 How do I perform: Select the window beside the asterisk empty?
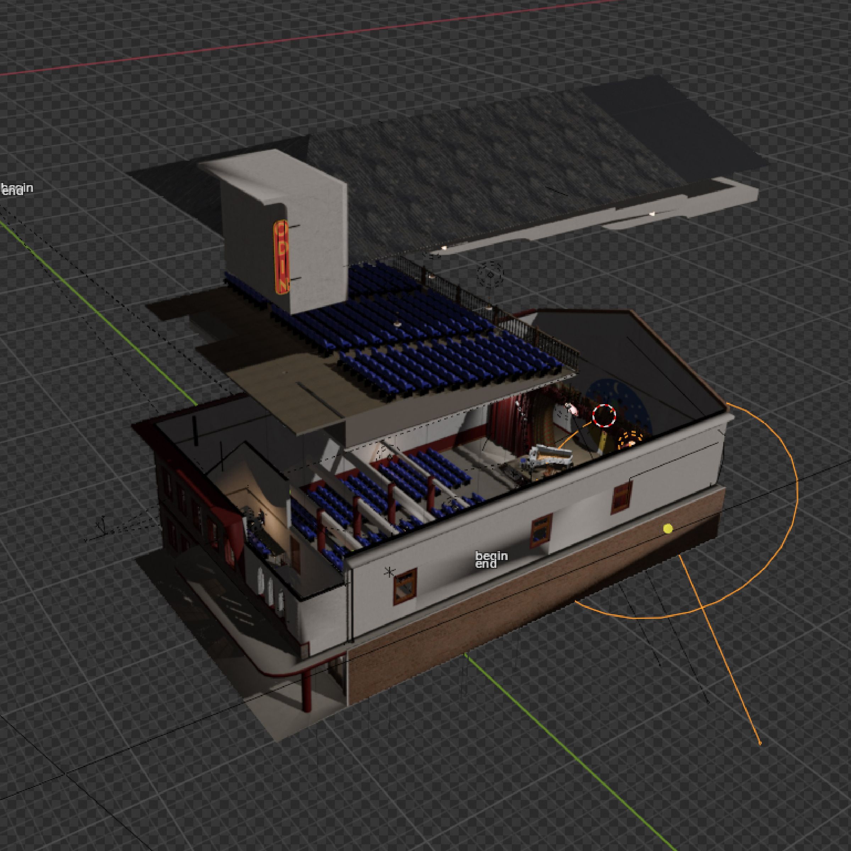pyautogui.click(x=405, y=586)
